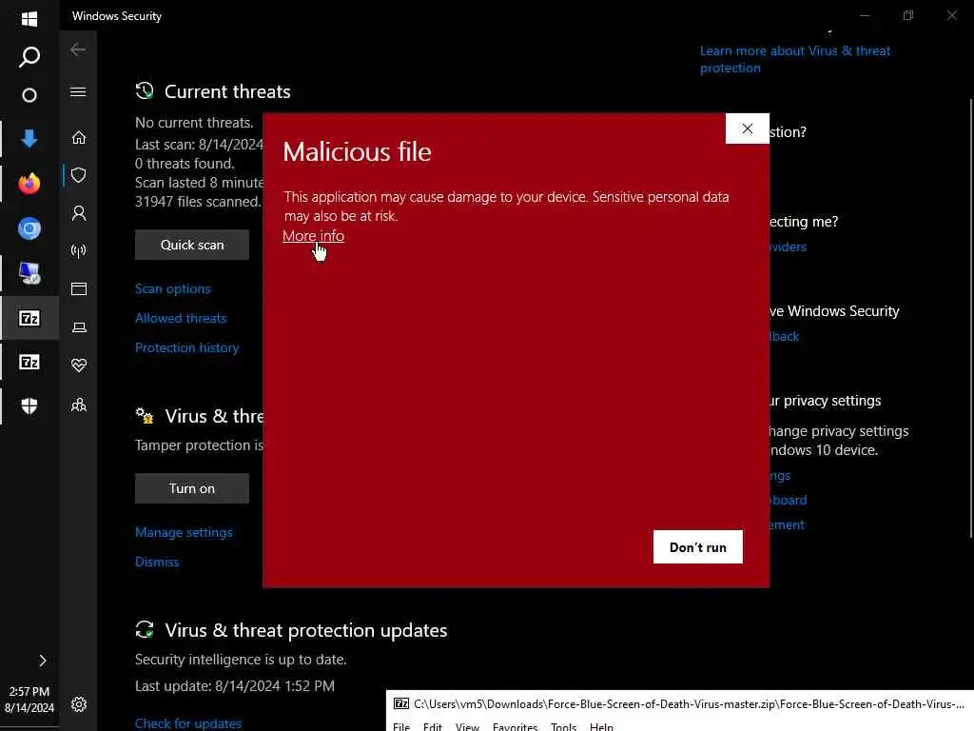Close the Malicious file dialog
This screenshot has height=731, width=974.
tap(748, 128)
